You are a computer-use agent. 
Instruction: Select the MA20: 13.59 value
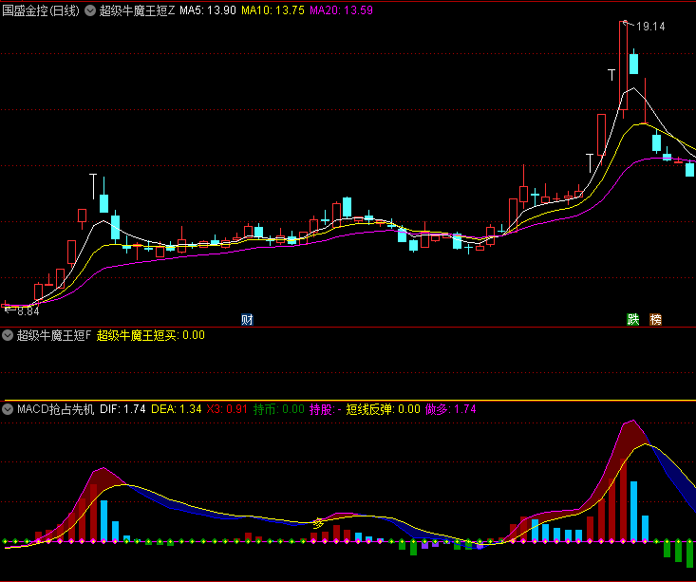click(x=341, y=10)
